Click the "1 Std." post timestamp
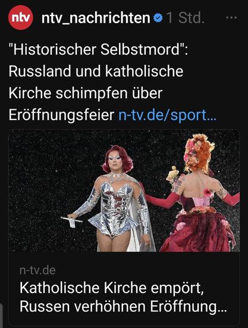Image resolution: width=248 pixels, height=328 pixels. click(185, 18)
